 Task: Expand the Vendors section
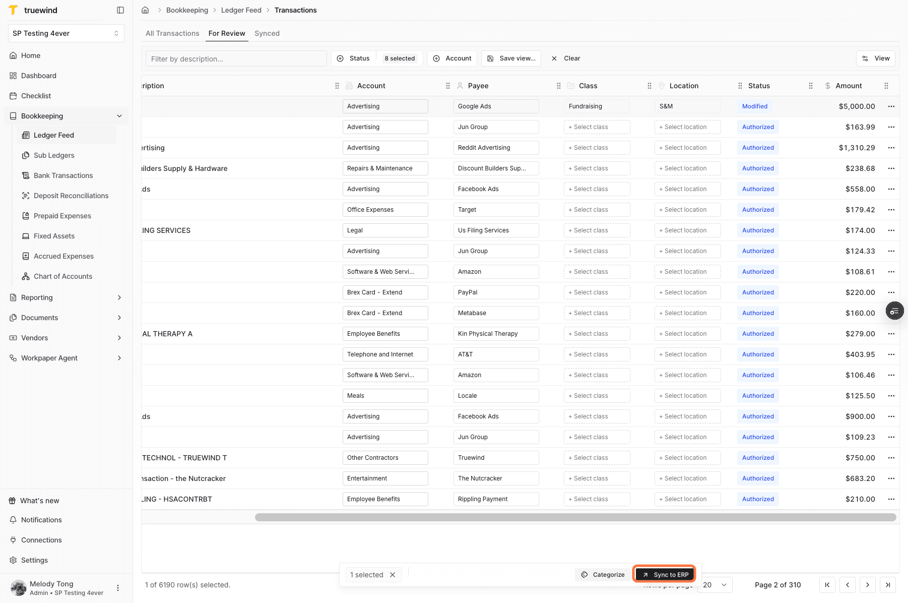pyautogui.click(x=66, y=338)
